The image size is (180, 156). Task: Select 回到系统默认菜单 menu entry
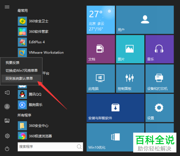(x=21, y=78)
